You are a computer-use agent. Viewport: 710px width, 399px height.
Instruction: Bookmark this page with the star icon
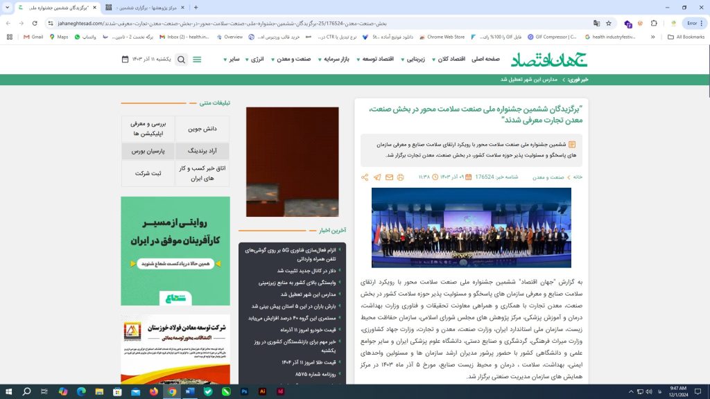(x=609, y=23)
